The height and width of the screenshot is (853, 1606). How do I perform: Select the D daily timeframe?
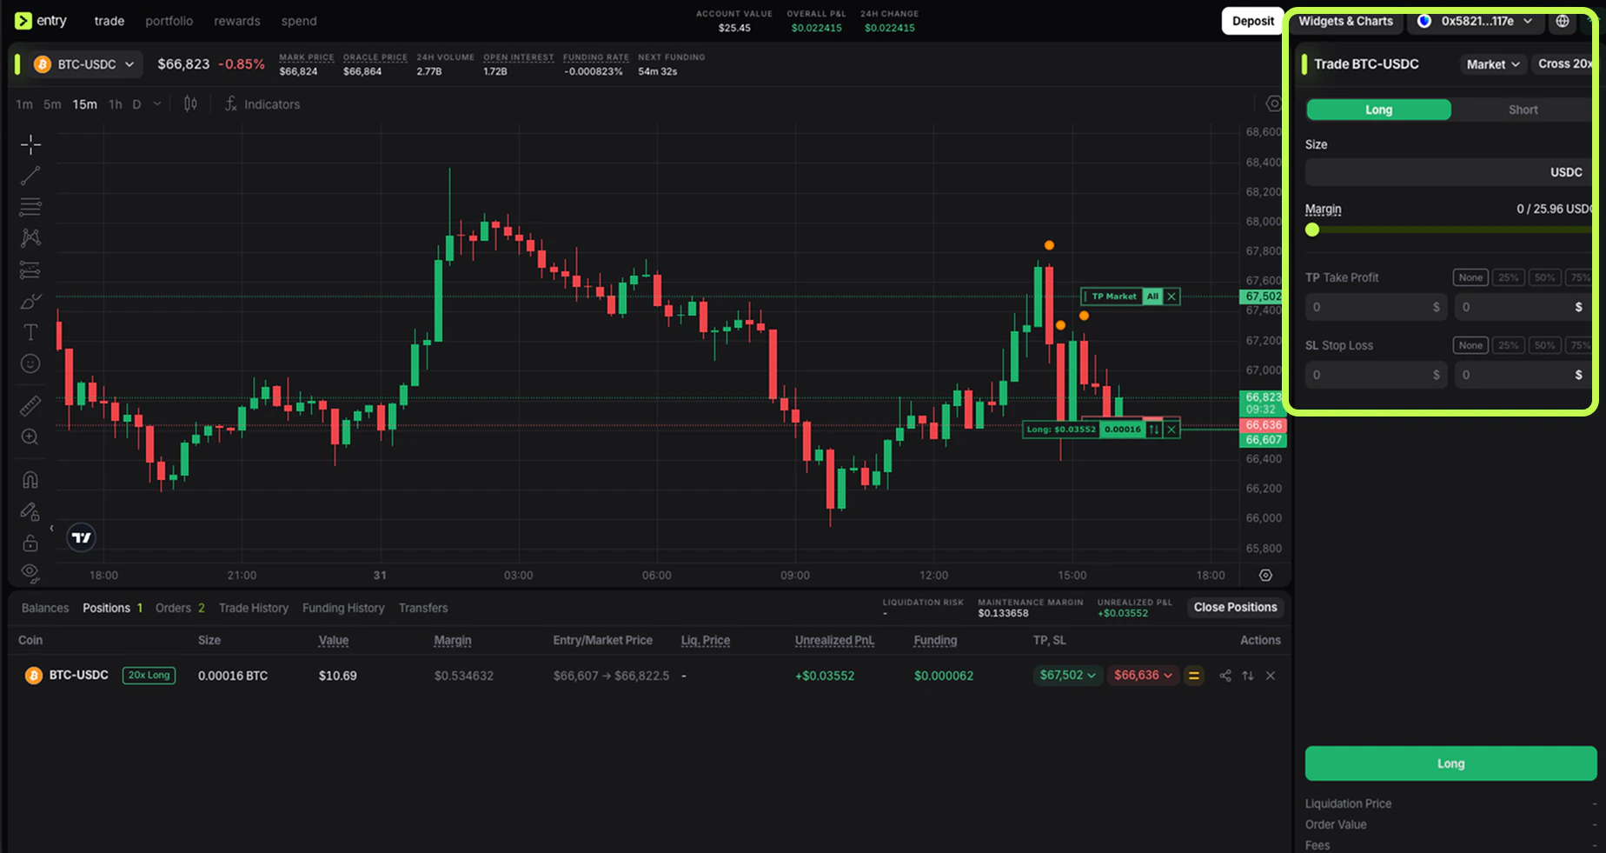(x=136, y=104)
